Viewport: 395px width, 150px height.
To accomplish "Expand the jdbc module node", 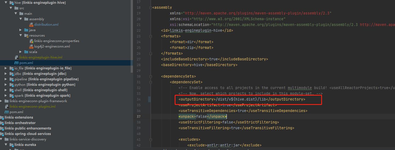I will (x=6, y=73).
